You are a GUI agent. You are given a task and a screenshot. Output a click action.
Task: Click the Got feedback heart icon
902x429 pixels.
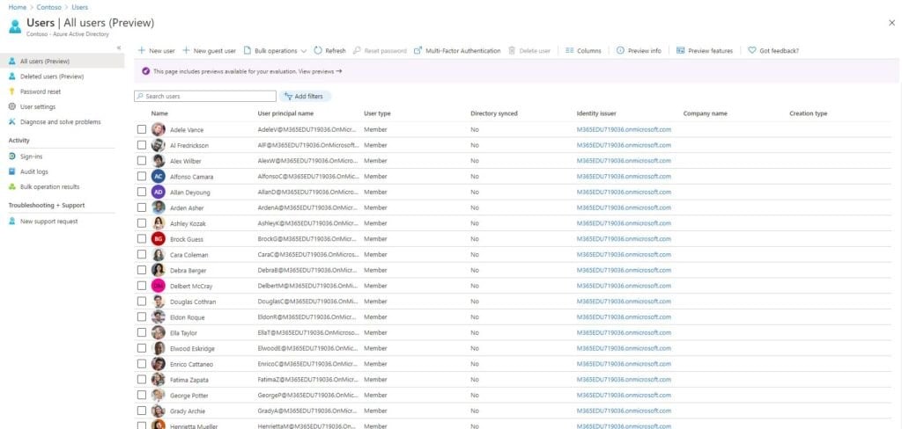click(752, 51)
